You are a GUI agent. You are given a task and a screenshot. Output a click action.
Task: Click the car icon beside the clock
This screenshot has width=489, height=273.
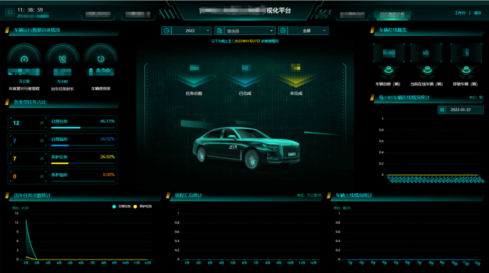[x=10, y=13]
